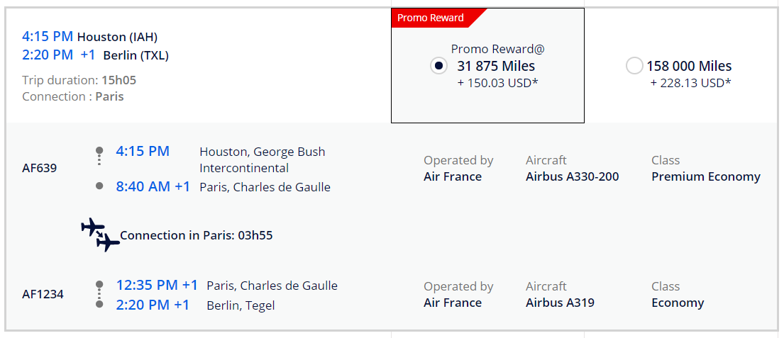Select the 158 000 Miles fare option
The height and width of the screenshot is (338, 784).
click(634, 66)
